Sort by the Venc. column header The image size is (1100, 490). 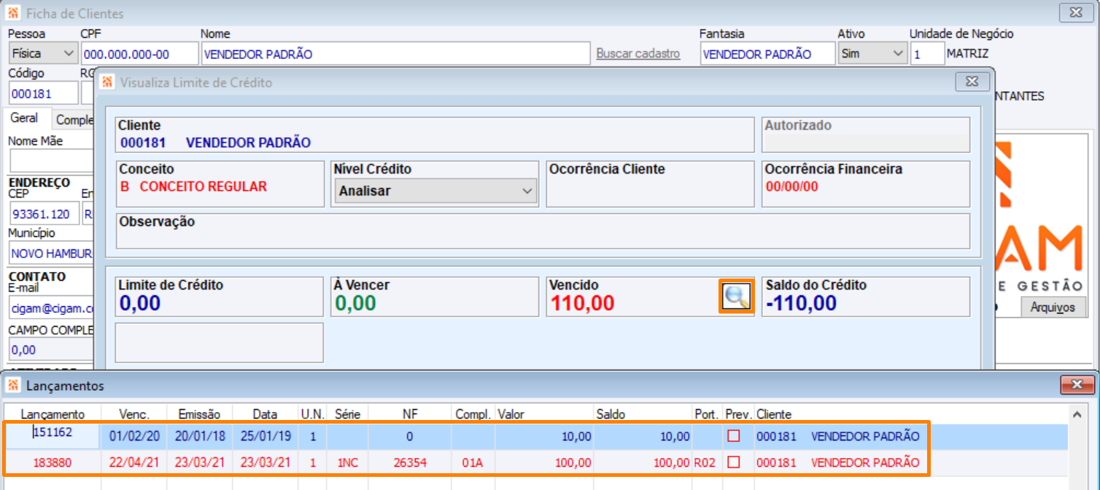point(134,414)
